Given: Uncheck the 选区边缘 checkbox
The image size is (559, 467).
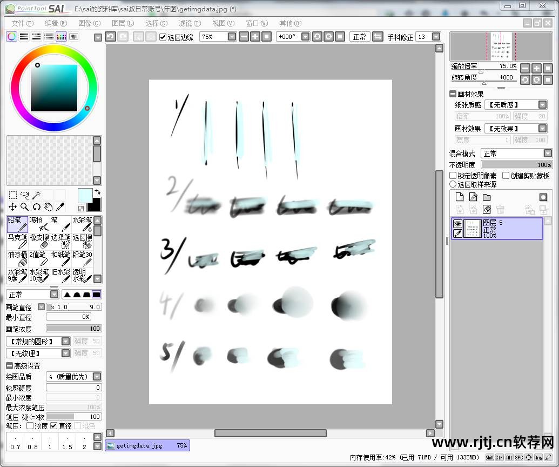Looking at the screenshot, I should [163, 37].
